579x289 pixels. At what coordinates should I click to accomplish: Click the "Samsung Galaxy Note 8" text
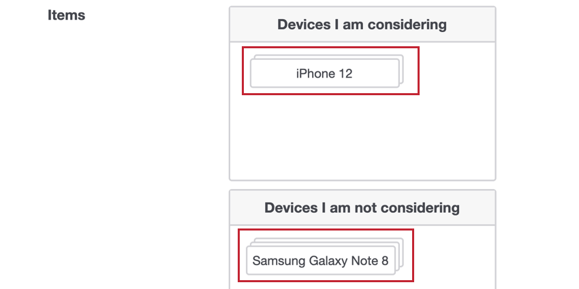point(321,260)
